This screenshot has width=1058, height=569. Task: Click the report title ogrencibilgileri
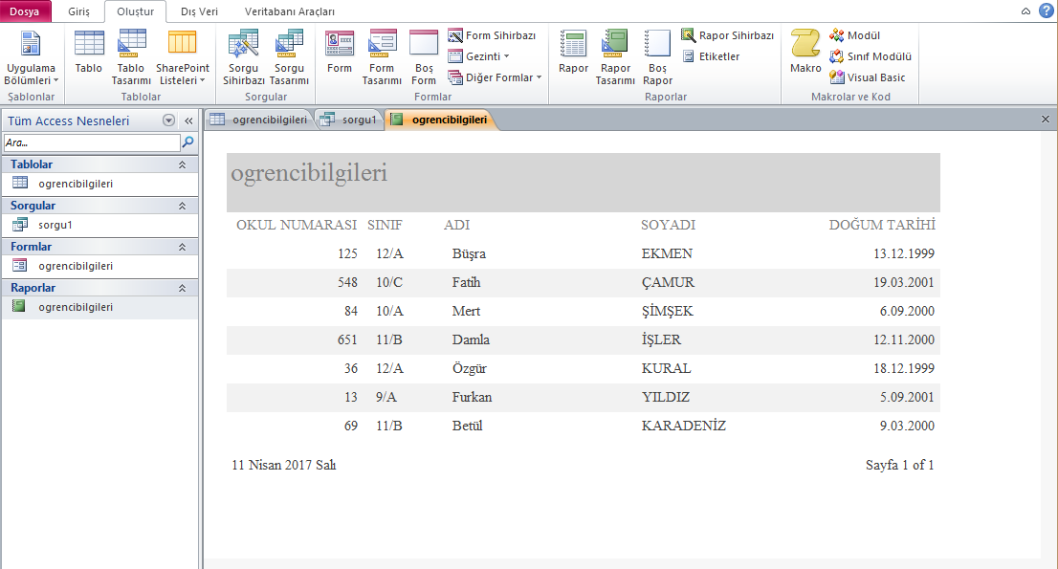coord(309,172)
